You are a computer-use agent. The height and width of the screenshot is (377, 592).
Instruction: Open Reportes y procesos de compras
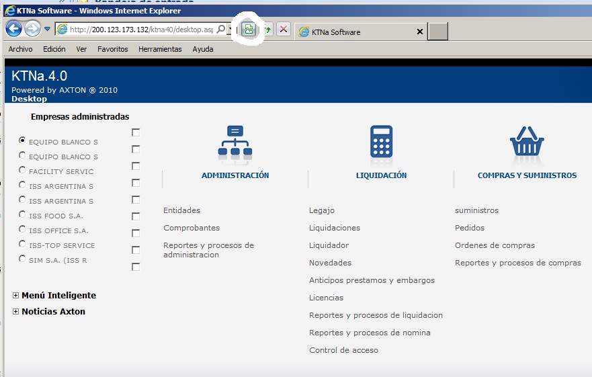[x=518, y=263]
